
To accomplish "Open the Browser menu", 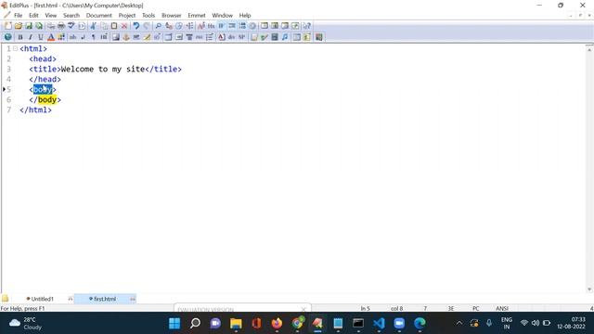I will point(171,16).
